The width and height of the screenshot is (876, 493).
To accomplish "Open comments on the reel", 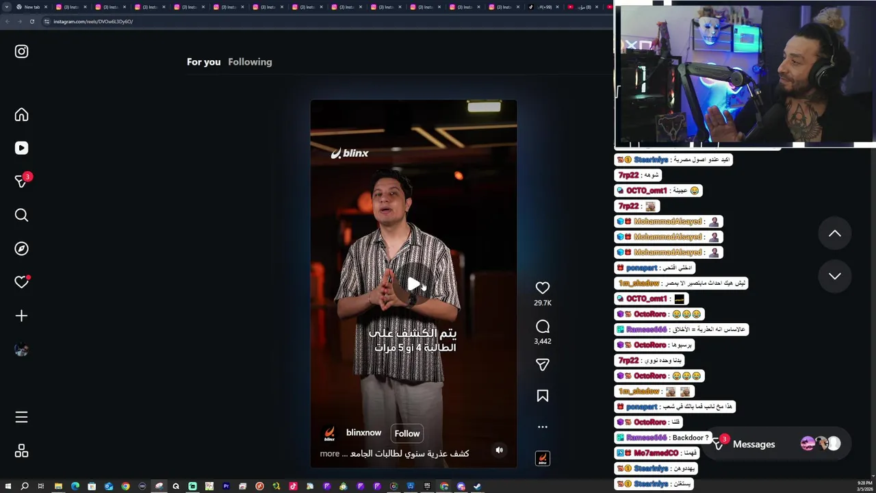I will (x=543, y=327).
